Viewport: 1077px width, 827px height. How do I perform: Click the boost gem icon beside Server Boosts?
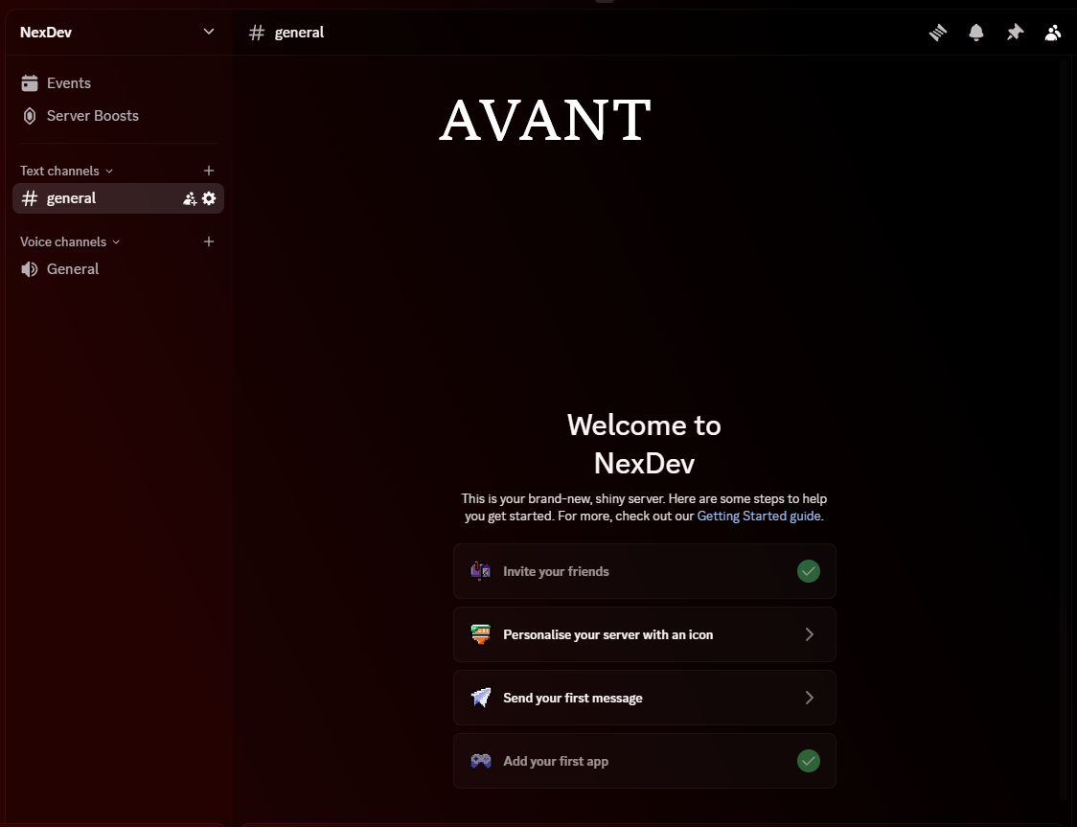(30, 116)
